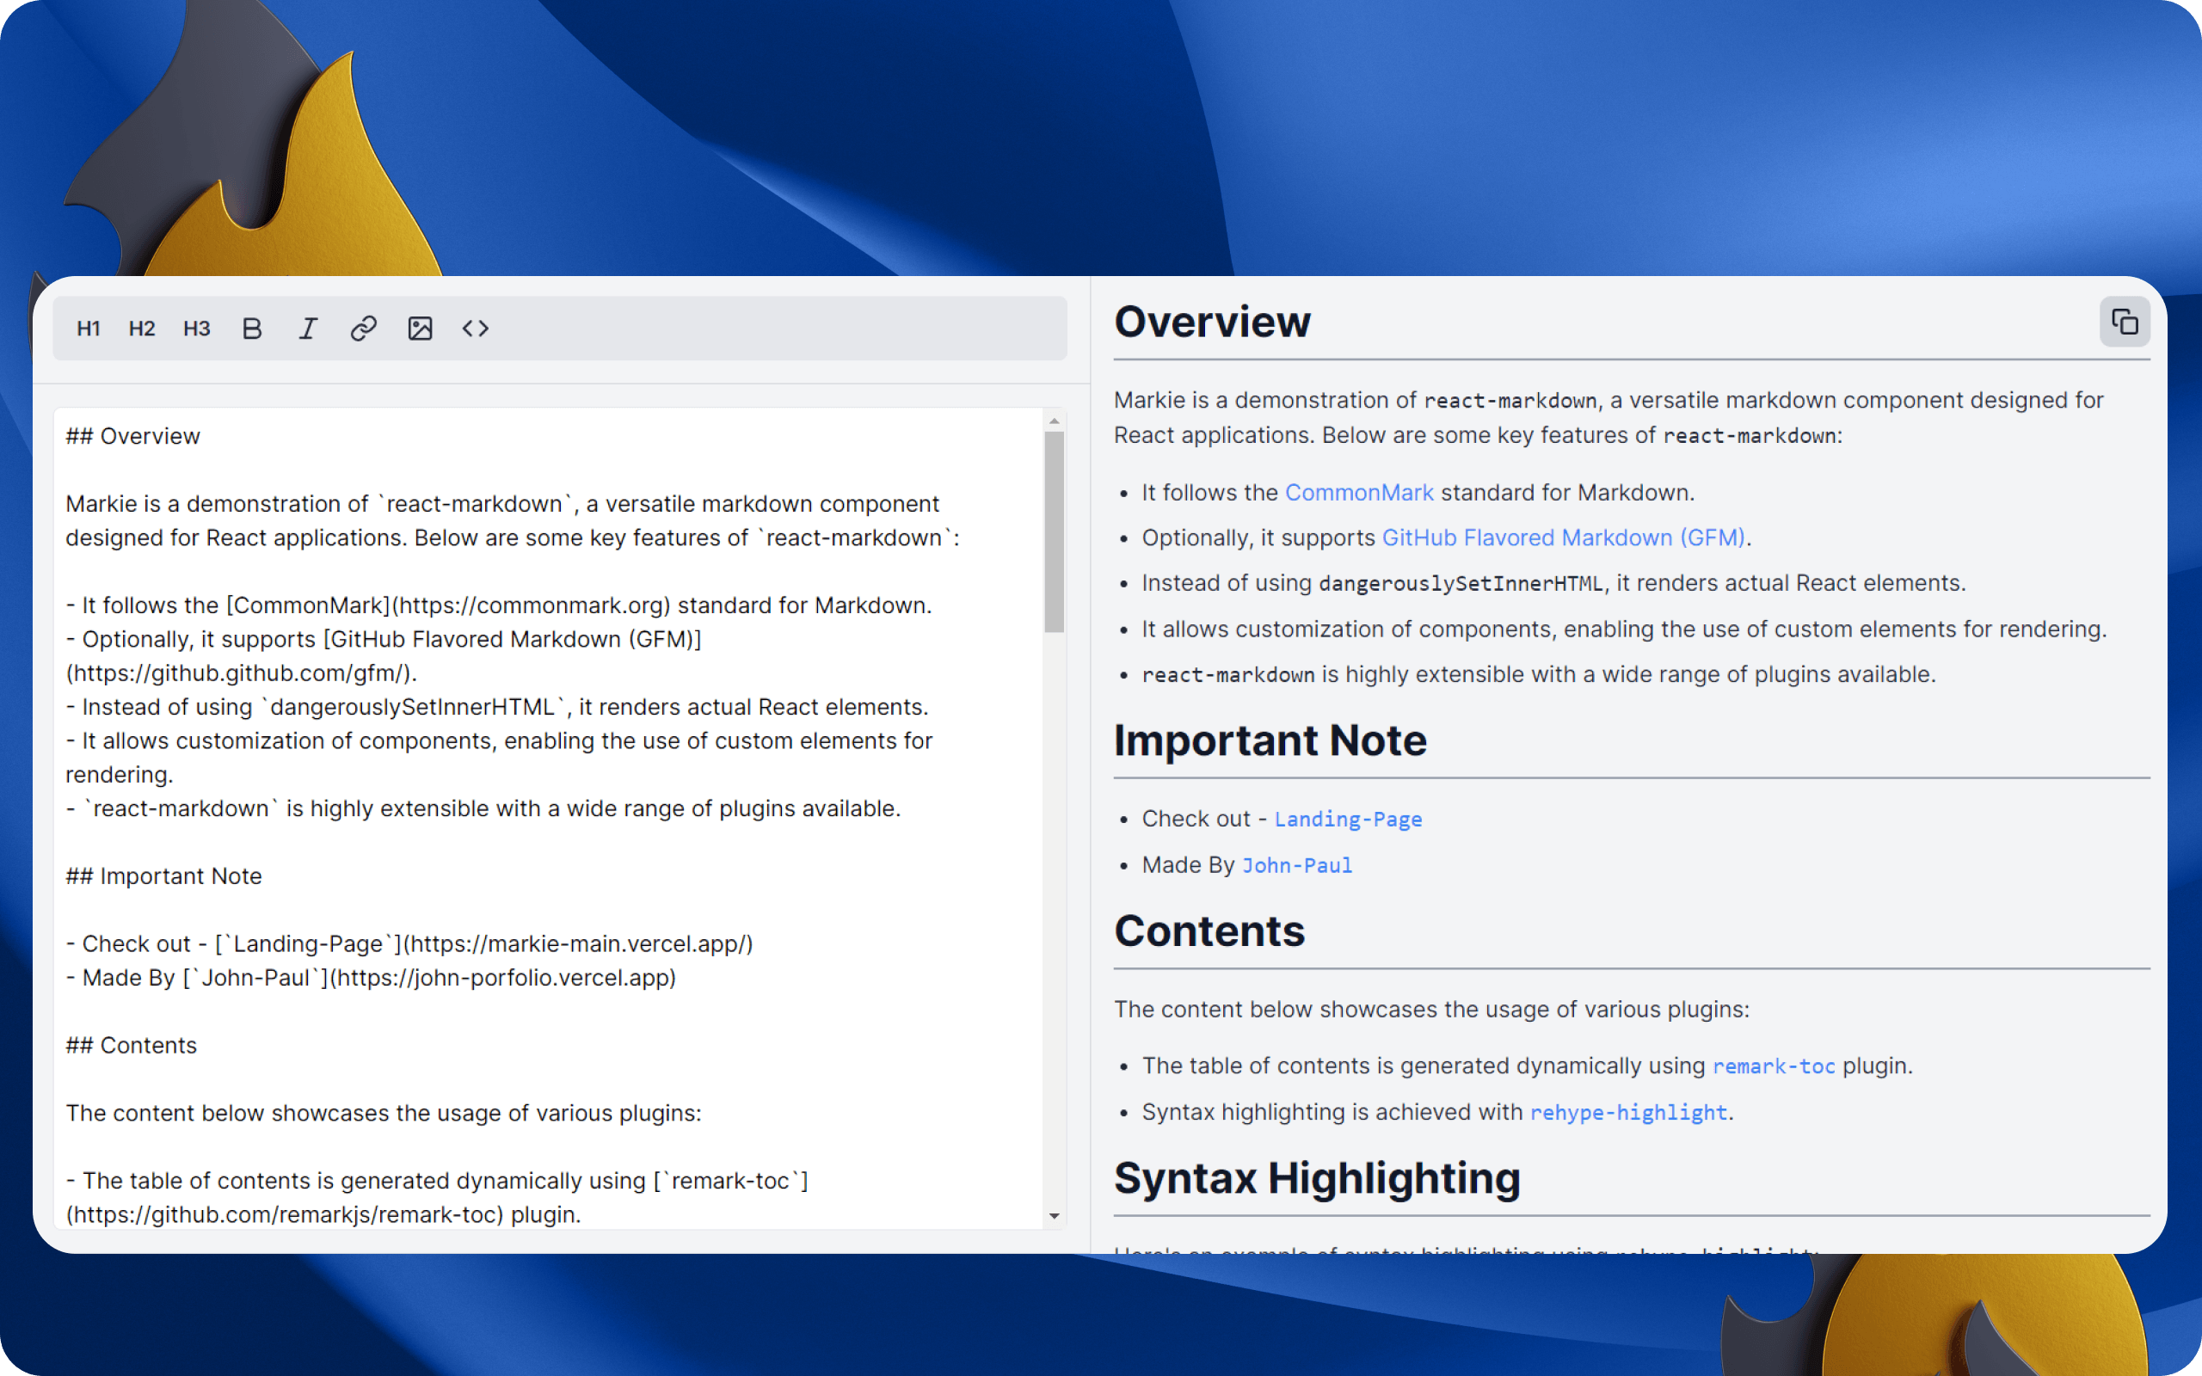The width and height of the screenshot is (2202, 1376).
Task: Click the editor scrollbar up arrow
Action: coord(1055,421)
